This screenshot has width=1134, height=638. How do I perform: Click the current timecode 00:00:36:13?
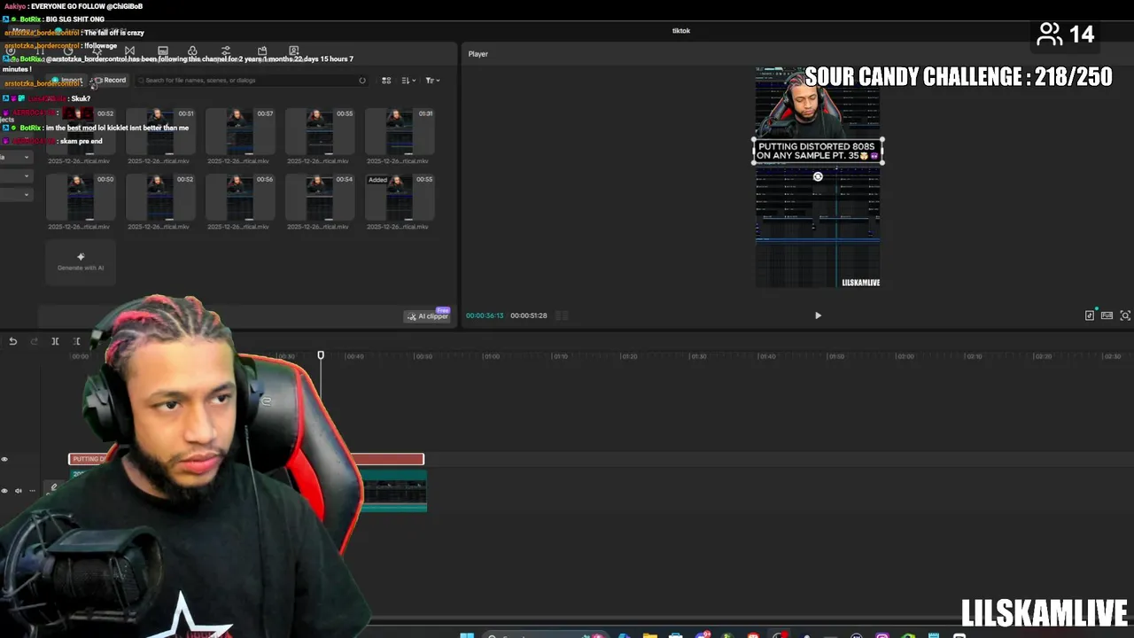click(x=485, y=315)
